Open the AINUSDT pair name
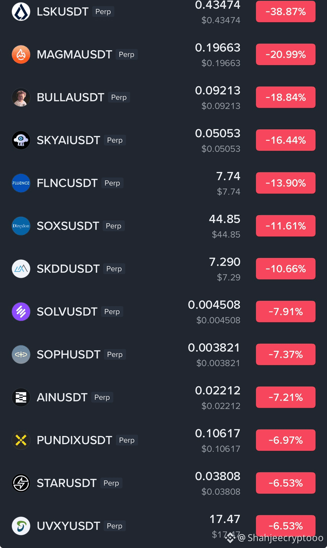This screenshot has height=548, width=327. (62, 397)
